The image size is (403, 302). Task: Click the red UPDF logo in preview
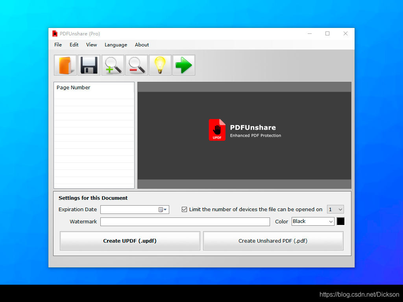coord(217,130)
